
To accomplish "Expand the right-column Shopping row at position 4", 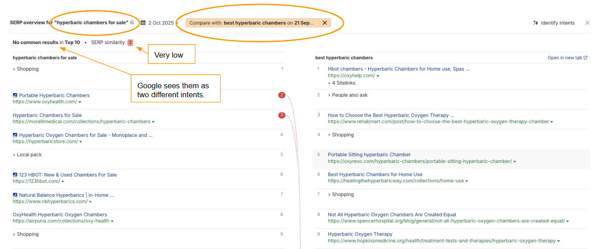I will 341,135.
